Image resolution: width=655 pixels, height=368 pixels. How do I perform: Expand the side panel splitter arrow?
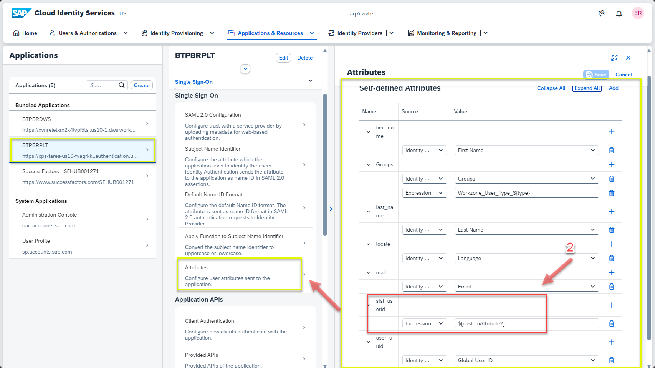(x=331, y=209)
